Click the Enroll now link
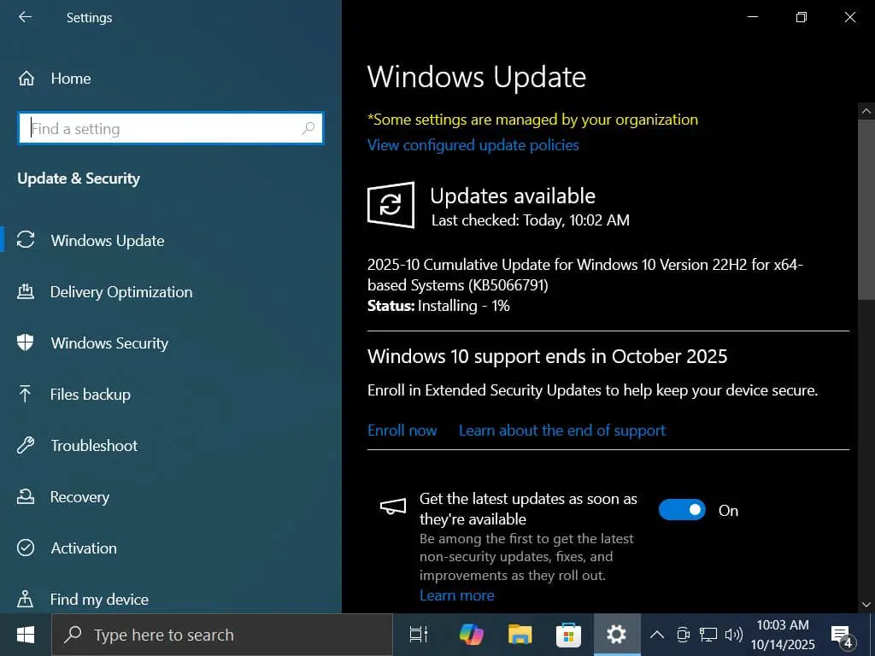 (402, 430)
